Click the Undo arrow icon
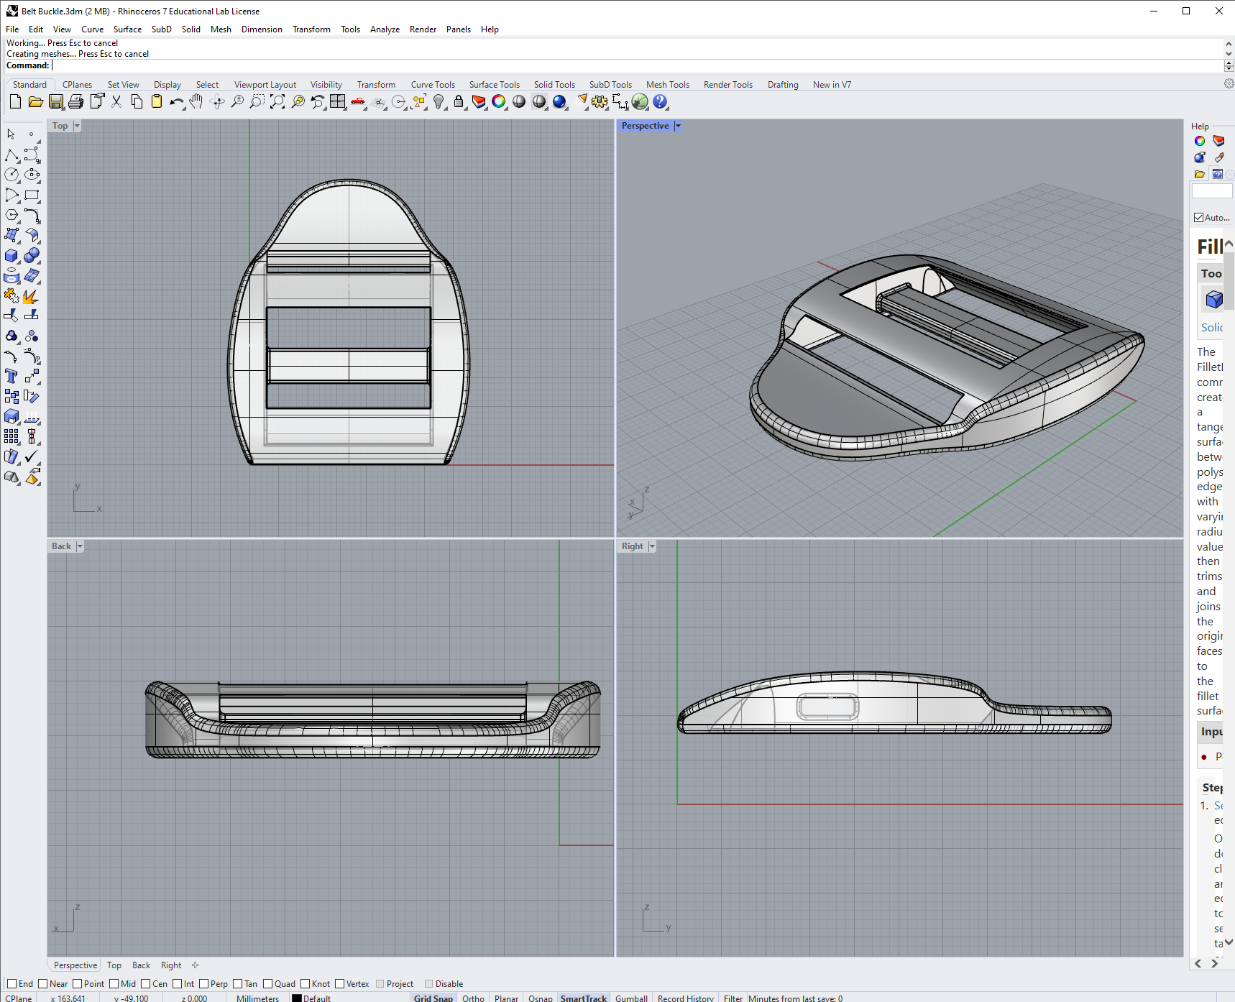Image resolution: width=1235 pixels, height=1002 pixels. click(x=176, y=102)
